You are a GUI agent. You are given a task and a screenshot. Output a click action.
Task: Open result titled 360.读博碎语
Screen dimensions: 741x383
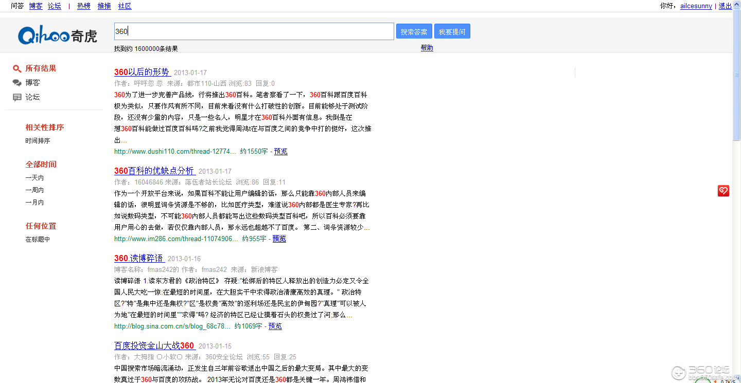[x=139, y=258]
